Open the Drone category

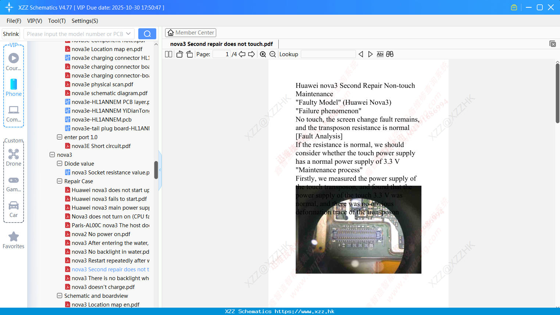(x=14, y=157)
